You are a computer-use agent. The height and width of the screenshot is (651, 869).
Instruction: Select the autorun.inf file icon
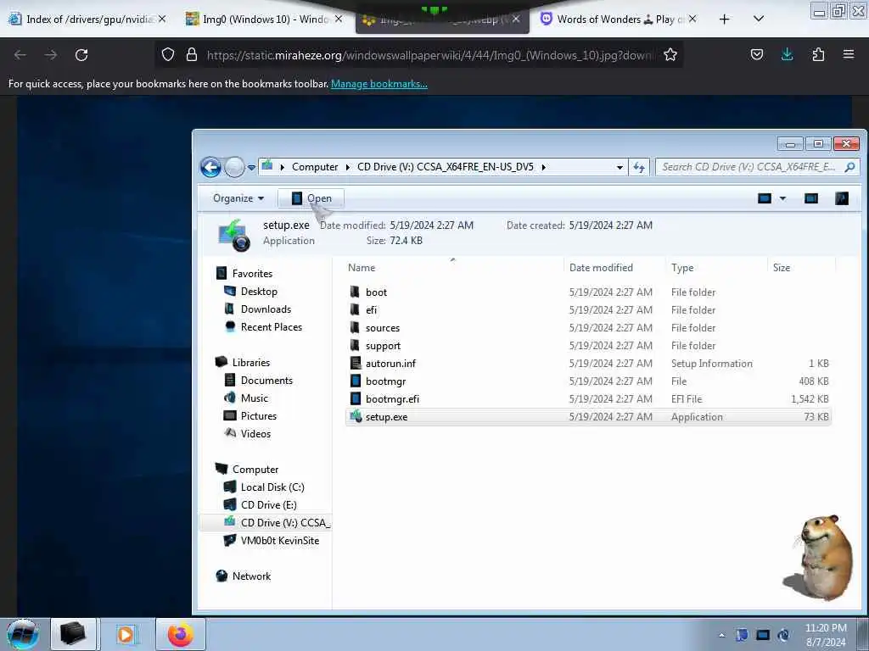(356, 363)
